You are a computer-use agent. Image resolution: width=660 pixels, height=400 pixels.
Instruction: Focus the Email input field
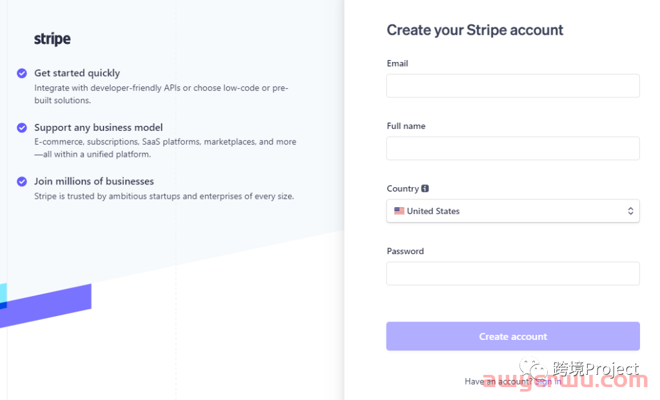[x=512, y=86]
